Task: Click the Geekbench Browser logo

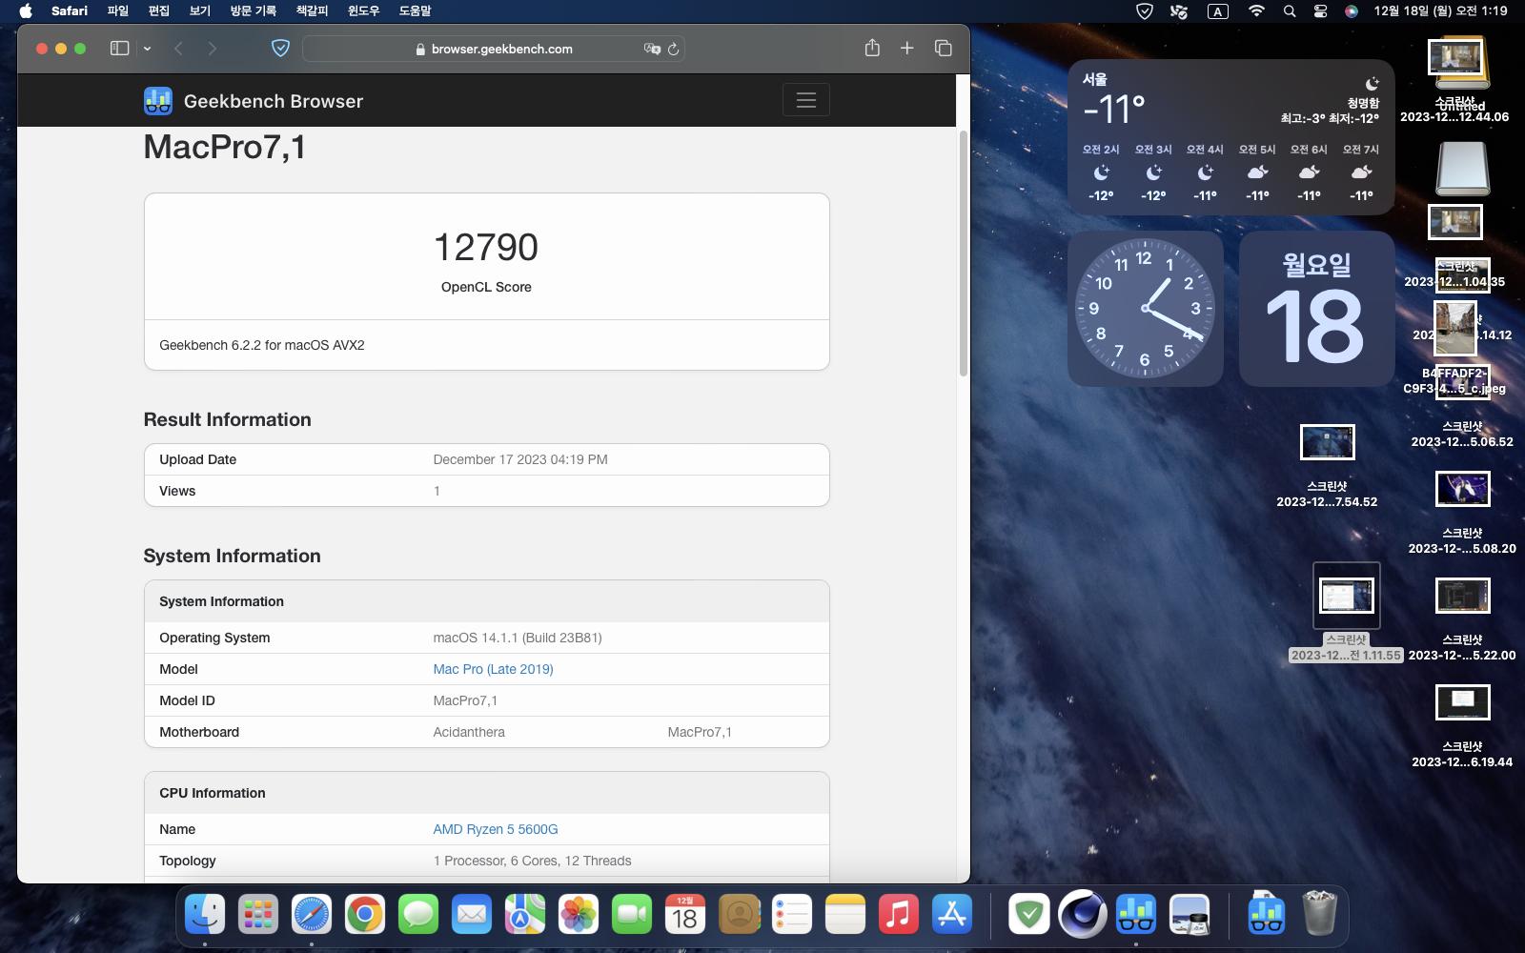Action: 254,101
